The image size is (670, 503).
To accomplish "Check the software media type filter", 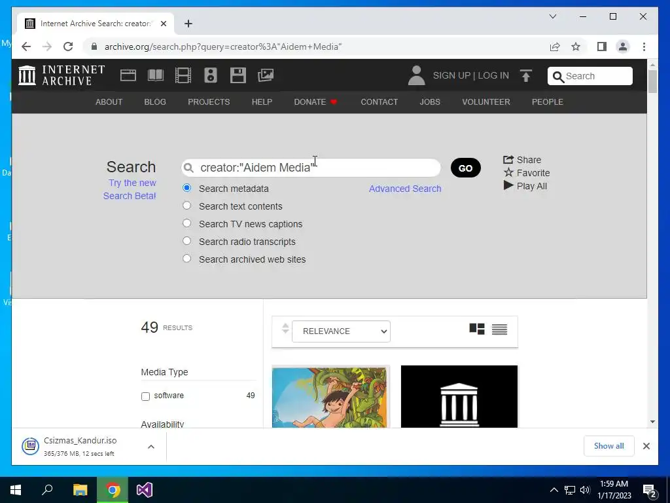I will [x=145, y=396].
